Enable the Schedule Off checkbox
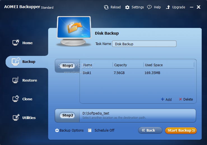207x145 pixels. pyautogui.click(x=90, y=130)
